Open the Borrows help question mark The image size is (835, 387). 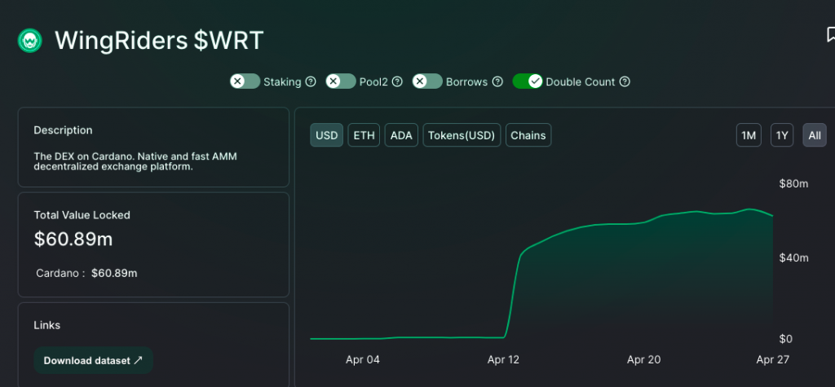click(x=497, y=82)
